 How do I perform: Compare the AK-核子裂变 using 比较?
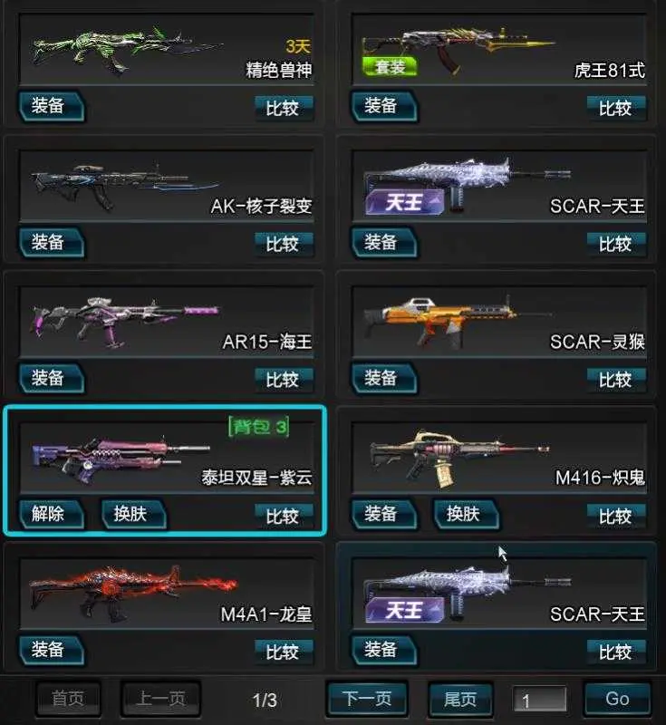(284, 244)
